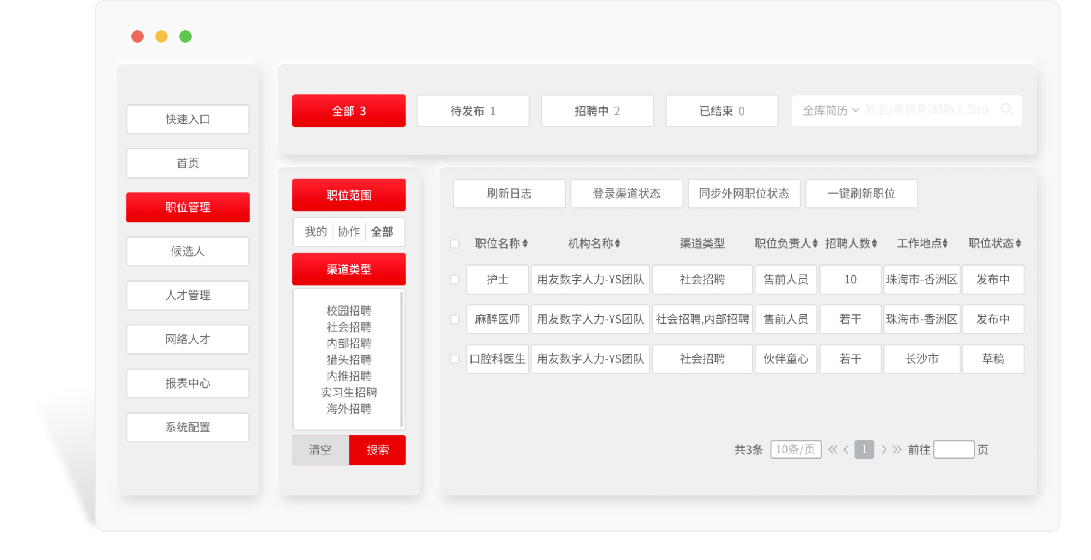Check the select-all checkbox in table header
1091x560 pixels.
[455, 244]
